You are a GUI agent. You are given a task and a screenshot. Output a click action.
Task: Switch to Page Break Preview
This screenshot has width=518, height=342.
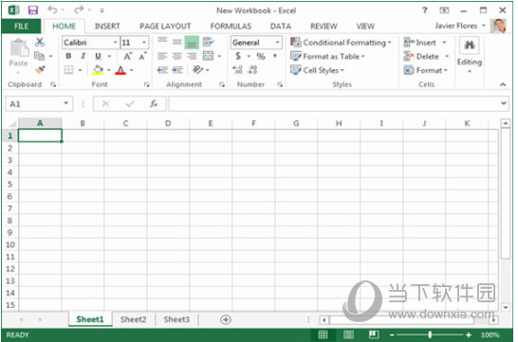[x=374, y=334]
